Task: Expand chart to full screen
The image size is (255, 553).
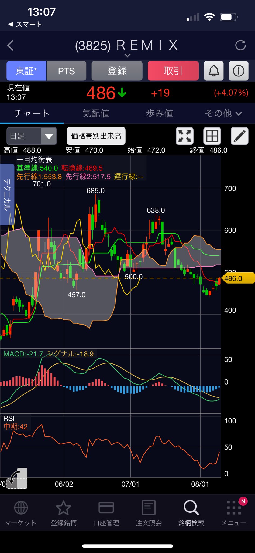Action: tap(185, 136)
